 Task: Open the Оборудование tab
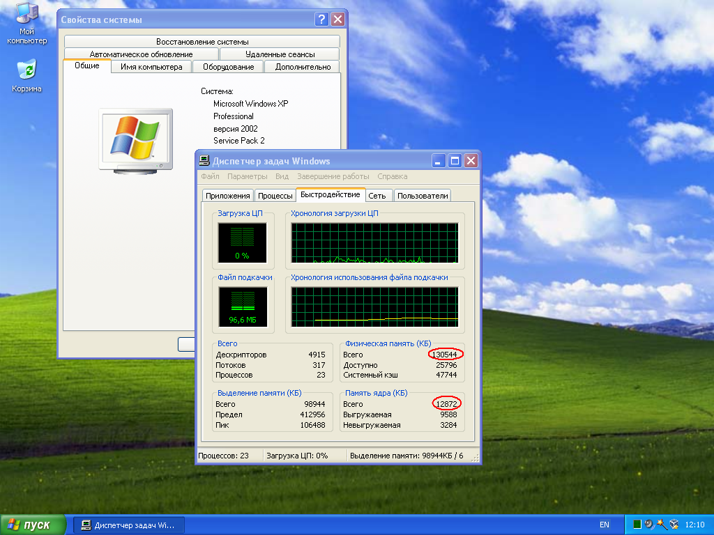click(228, 67)
